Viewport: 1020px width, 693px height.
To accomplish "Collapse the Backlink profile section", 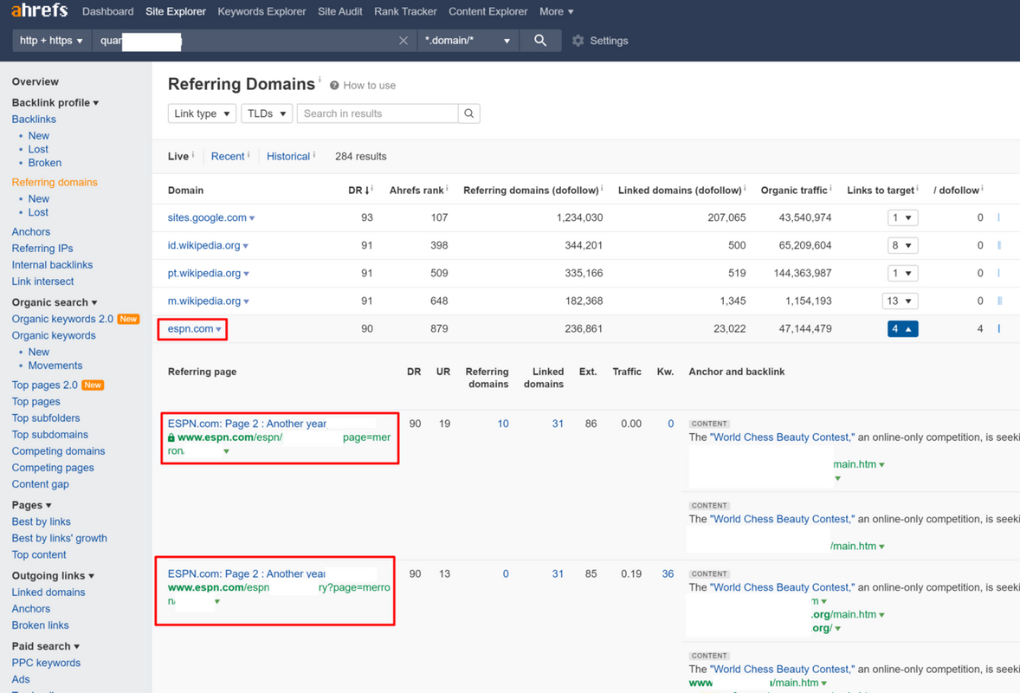I will click(55, 102).
